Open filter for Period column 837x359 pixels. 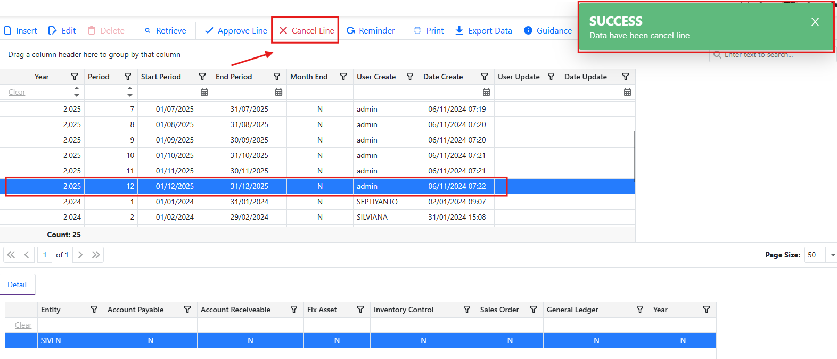coord(128,77)
